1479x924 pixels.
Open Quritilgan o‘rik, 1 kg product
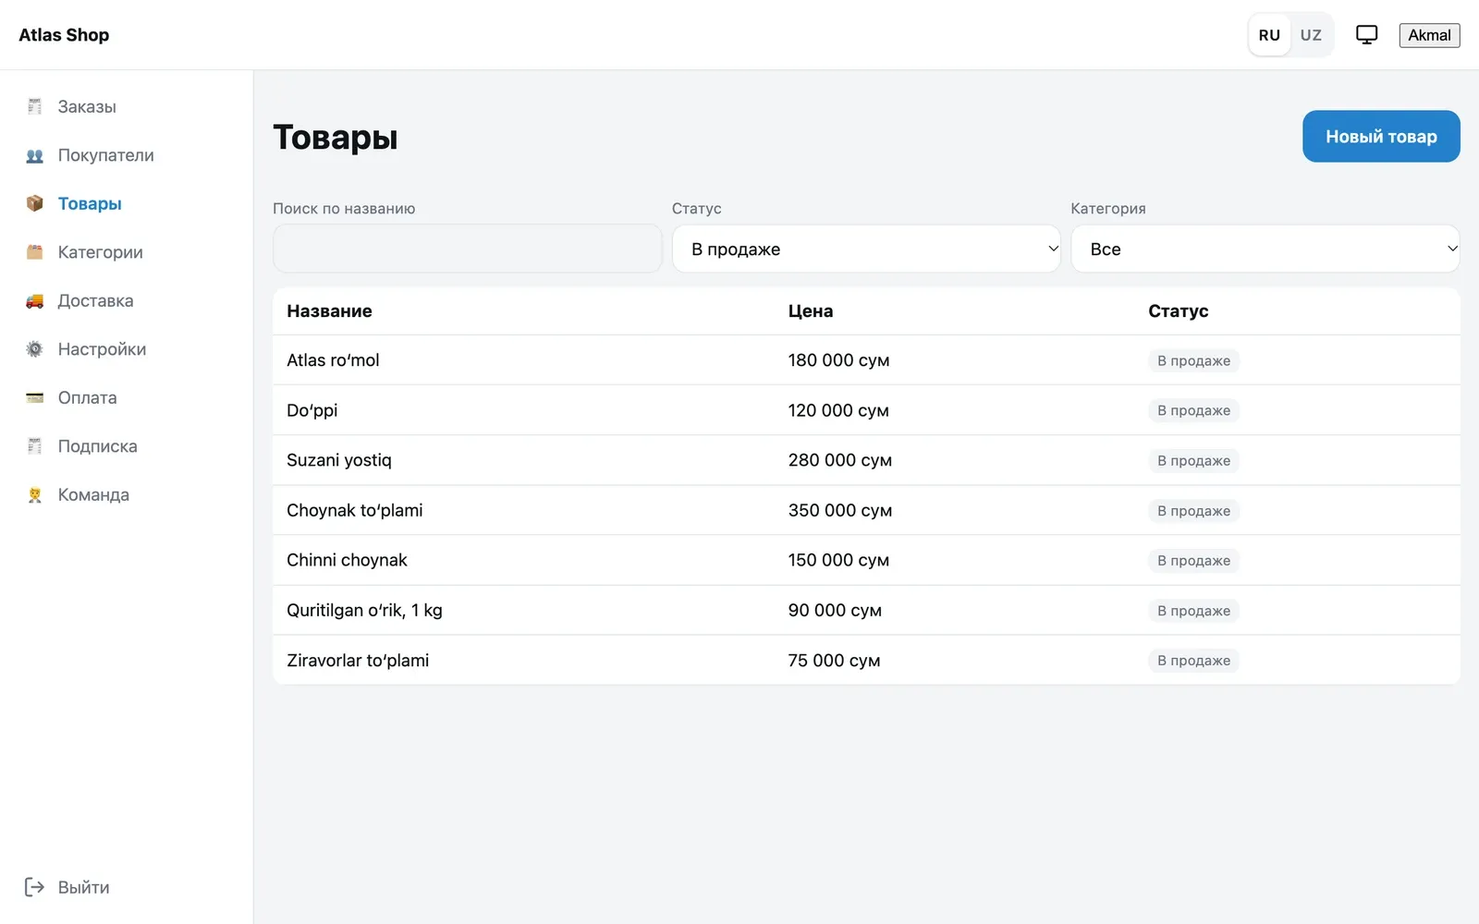click(x=364, y=610)
